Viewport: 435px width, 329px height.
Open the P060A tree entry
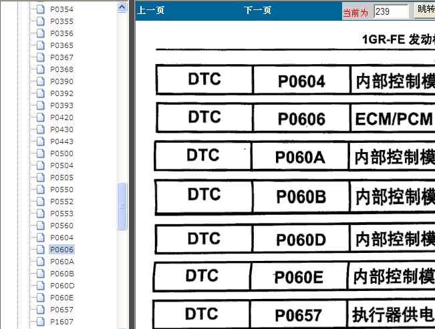pos(62,262)
